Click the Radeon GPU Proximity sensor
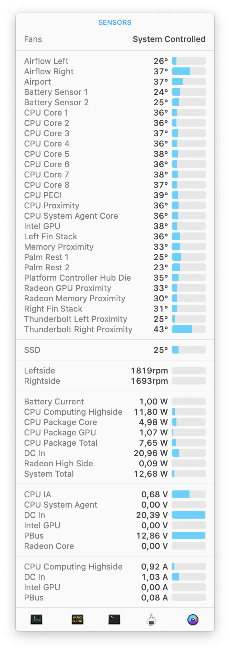230x650 pixels. coord(68,288)
